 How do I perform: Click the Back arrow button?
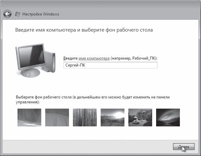pos(7,14)
